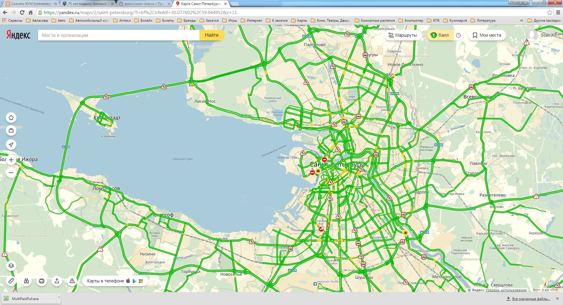Open the Игры bookmarks folder
563x305 pixels.
click(230, 21)
